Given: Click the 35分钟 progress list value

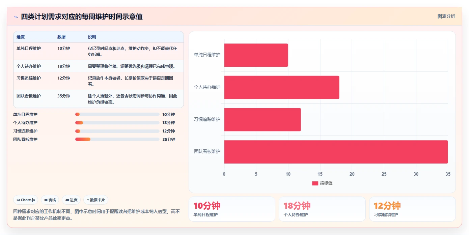Looking at the screenshot, I should (x=169, y=140).
